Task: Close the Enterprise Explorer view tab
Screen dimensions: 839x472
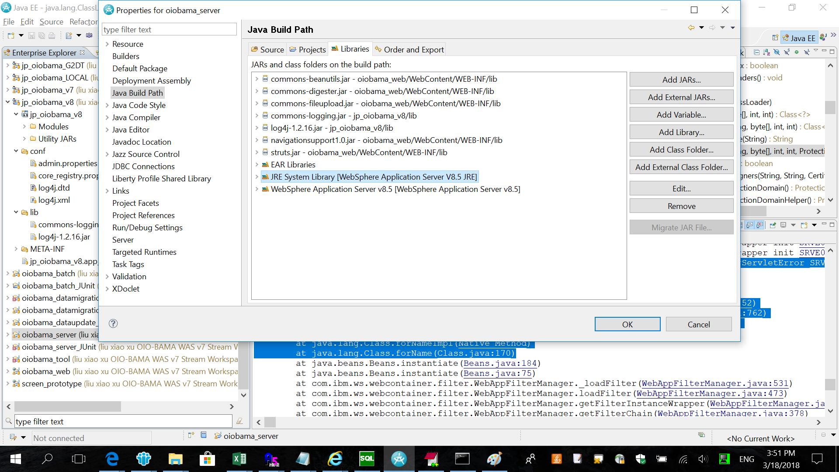Action: (82, 52)
